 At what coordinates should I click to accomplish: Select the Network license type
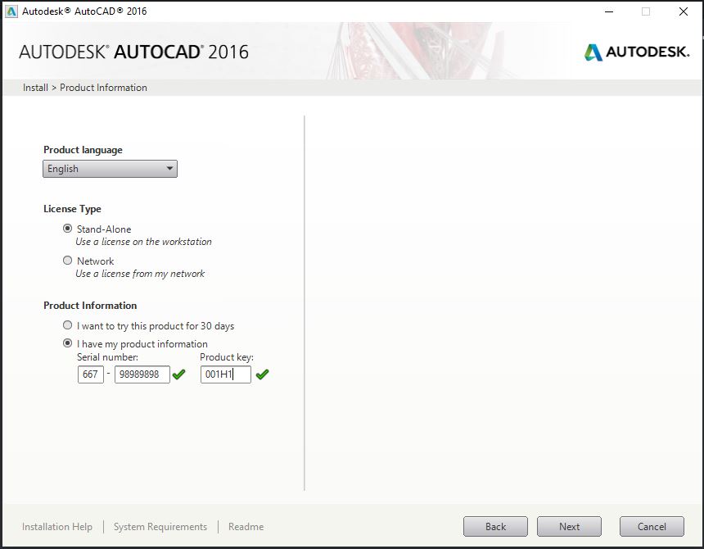pyautogui.click(x=67, y=261)
